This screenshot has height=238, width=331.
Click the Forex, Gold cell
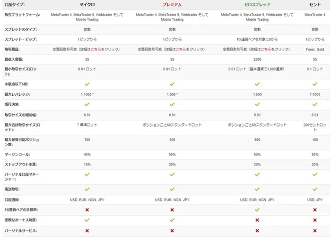click(315, 49)
